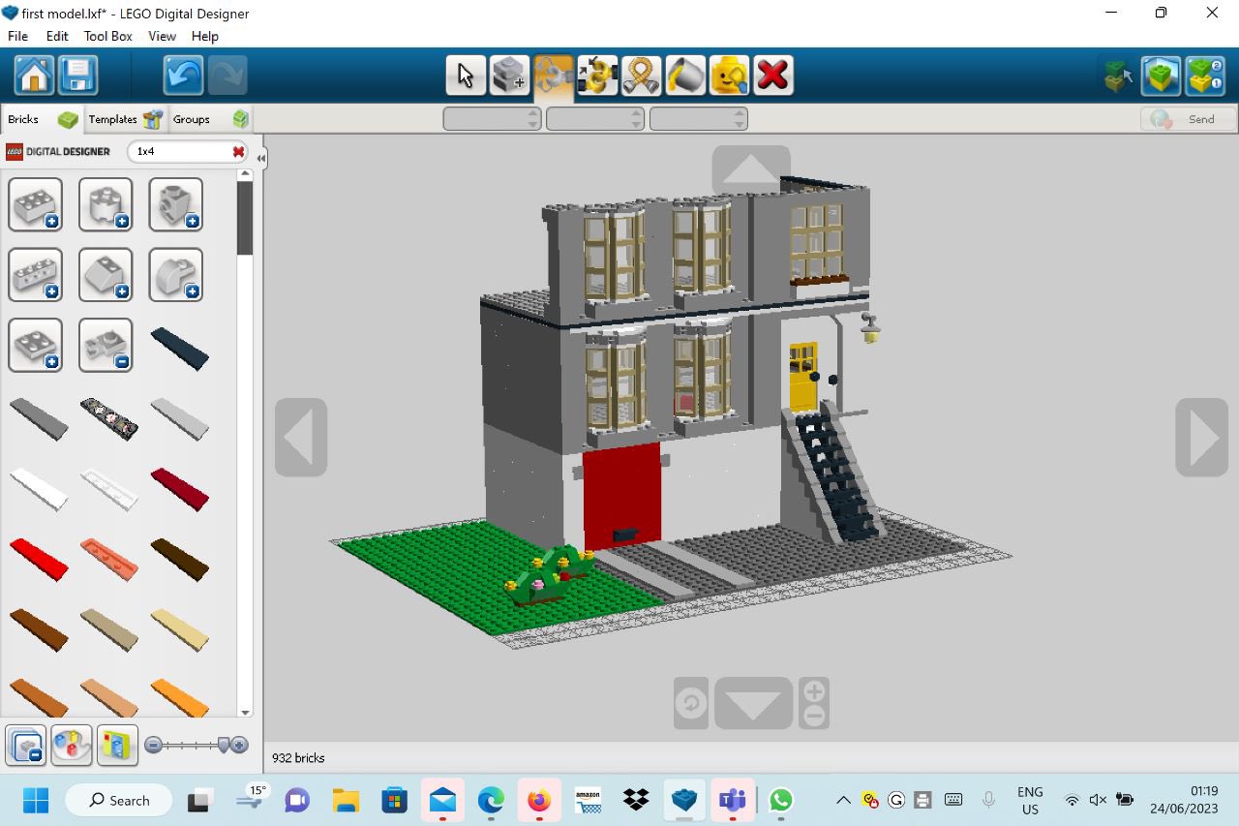Select the Hinge Align tool
This screenshot has height=826, width=1239.
597,75
